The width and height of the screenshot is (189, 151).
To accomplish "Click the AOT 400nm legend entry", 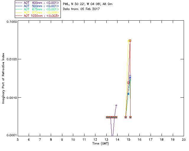I will pyautogui.click(x=37, y=3).
